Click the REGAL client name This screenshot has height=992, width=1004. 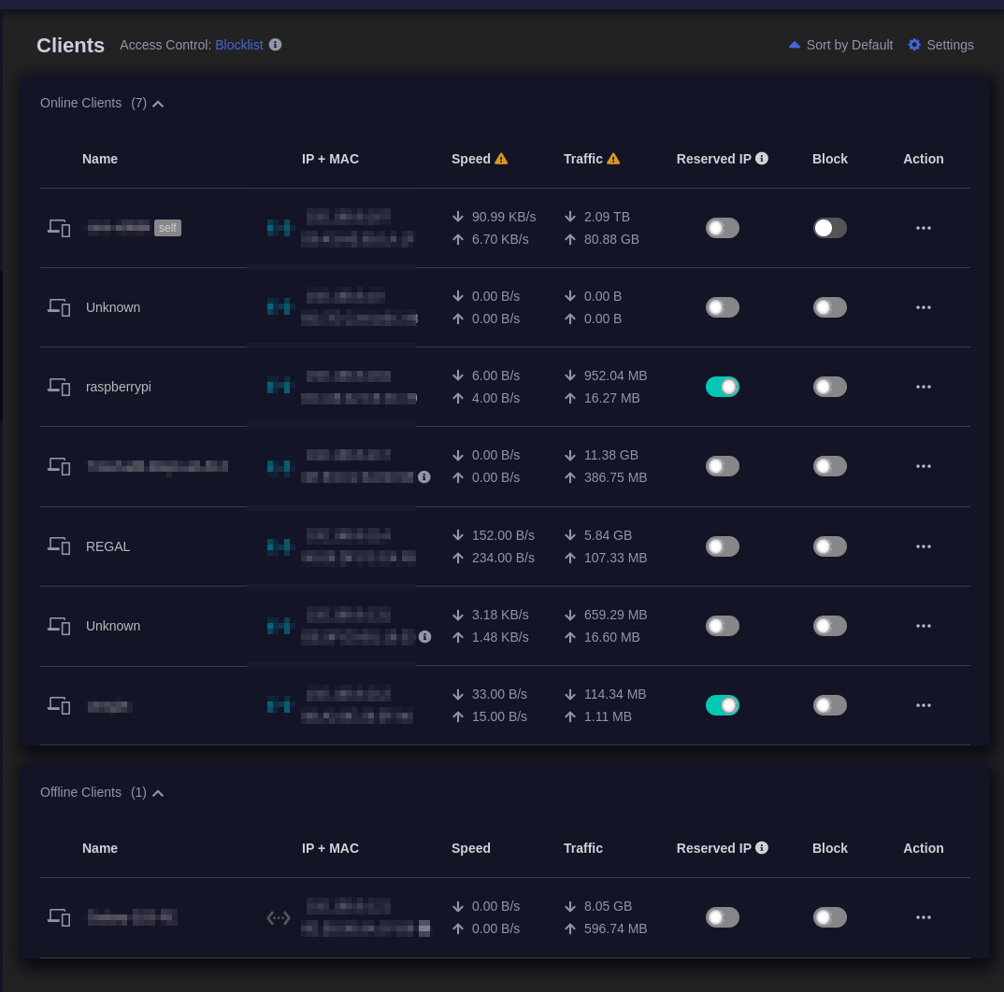tap(108, 546)
